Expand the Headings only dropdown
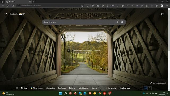Screen dimensions: 170x96 (x=130, y=88)
